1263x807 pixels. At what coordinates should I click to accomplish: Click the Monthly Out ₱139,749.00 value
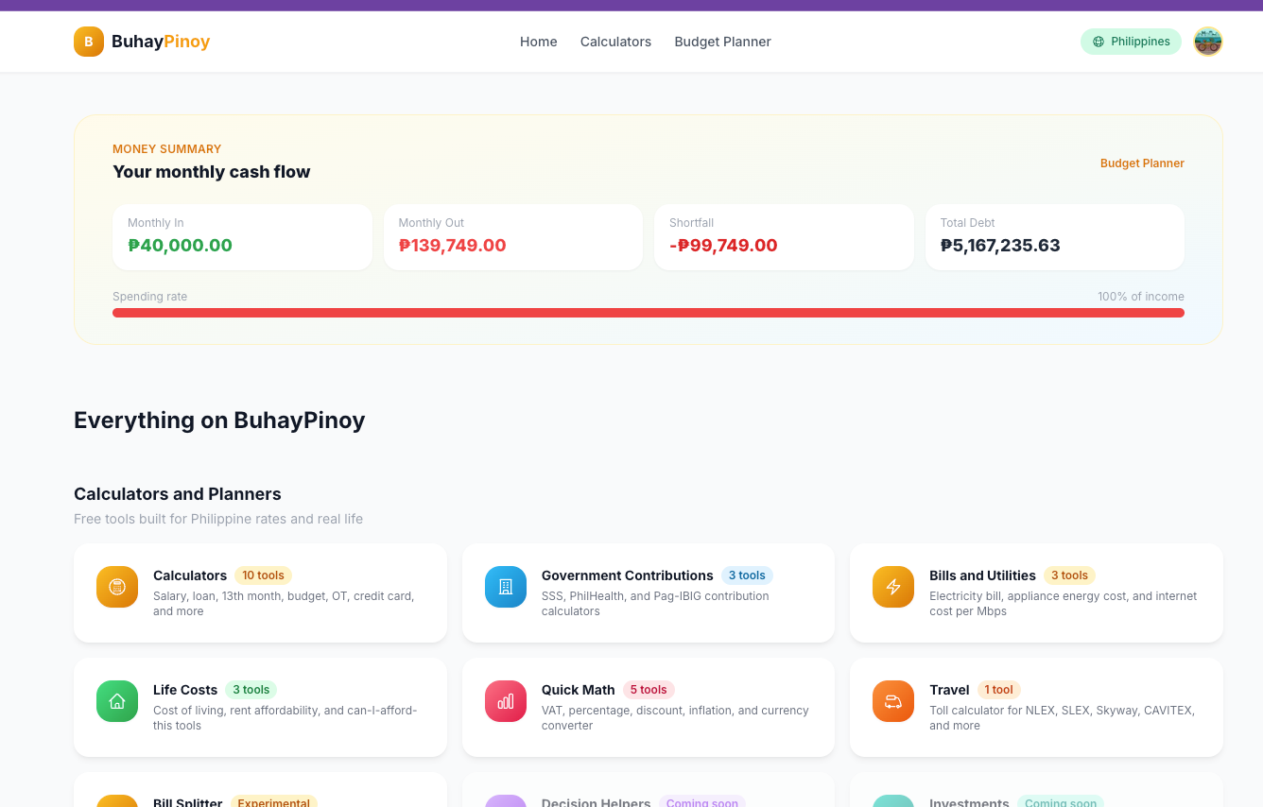tap(453, 246)
